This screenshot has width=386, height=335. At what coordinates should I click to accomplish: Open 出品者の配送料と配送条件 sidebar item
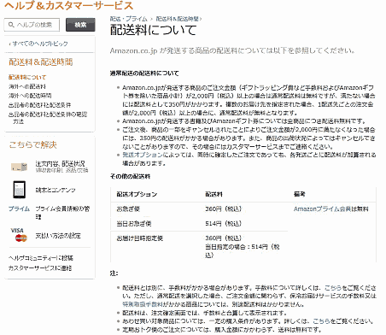click(x=39, y=105)
